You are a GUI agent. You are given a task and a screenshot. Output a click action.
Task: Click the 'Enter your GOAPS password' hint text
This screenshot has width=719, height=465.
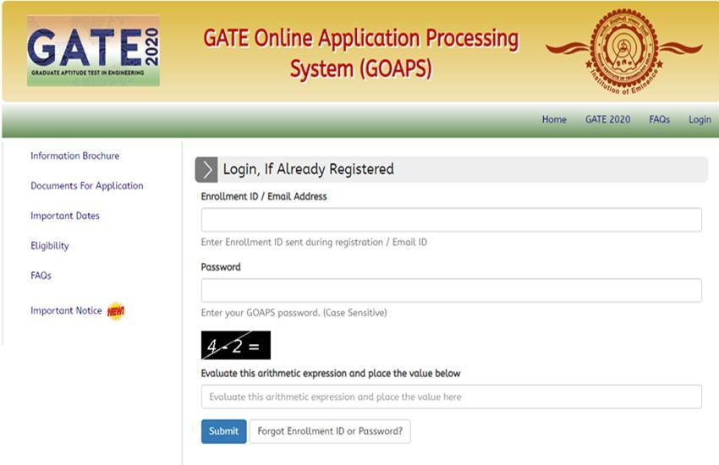coord(294,313)
